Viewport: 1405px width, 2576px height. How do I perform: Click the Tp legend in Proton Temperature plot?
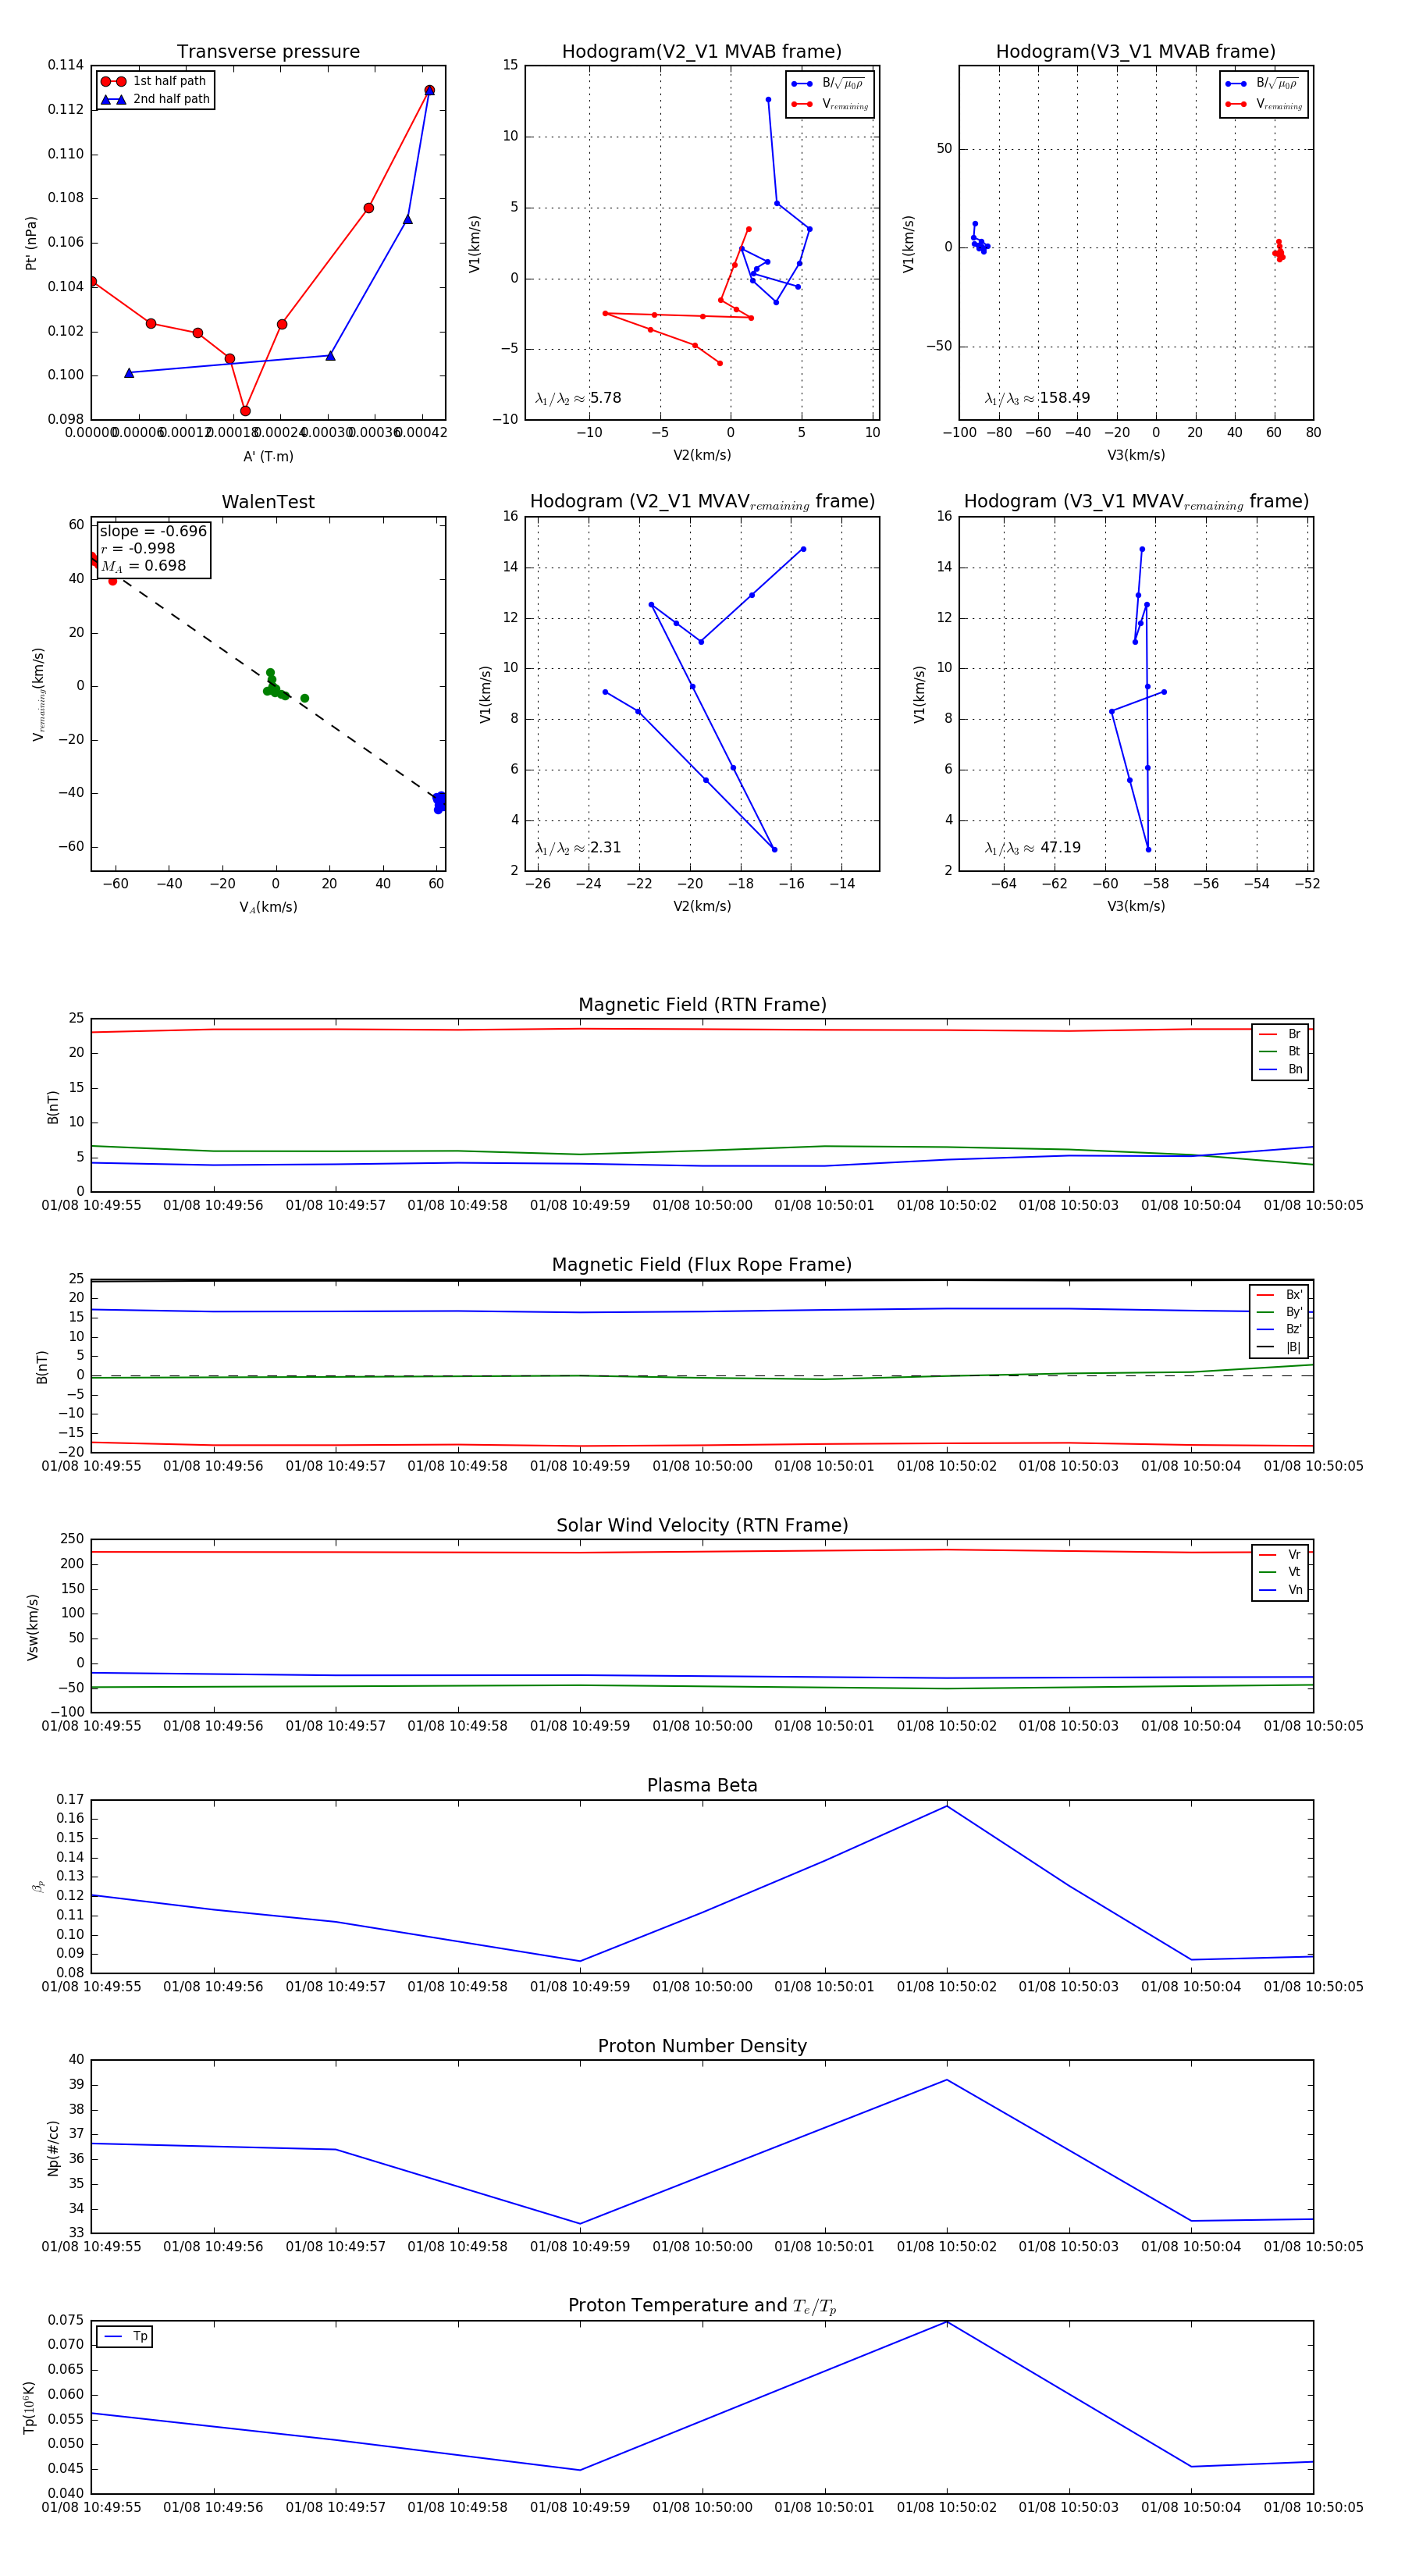pyautogui.click(x=139, y=2336)
